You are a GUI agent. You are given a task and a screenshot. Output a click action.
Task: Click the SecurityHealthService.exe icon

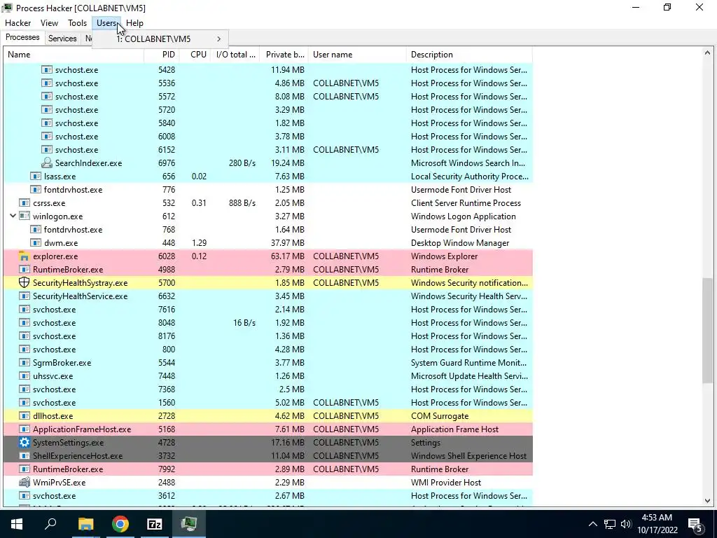25,296
